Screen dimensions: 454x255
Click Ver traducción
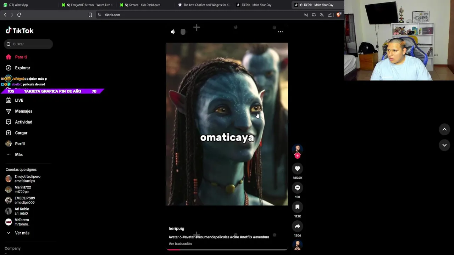pyautogui.click(x=180, y=244)
